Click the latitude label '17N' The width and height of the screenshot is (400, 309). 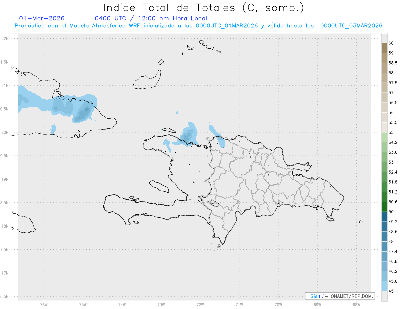pos(5,273)
